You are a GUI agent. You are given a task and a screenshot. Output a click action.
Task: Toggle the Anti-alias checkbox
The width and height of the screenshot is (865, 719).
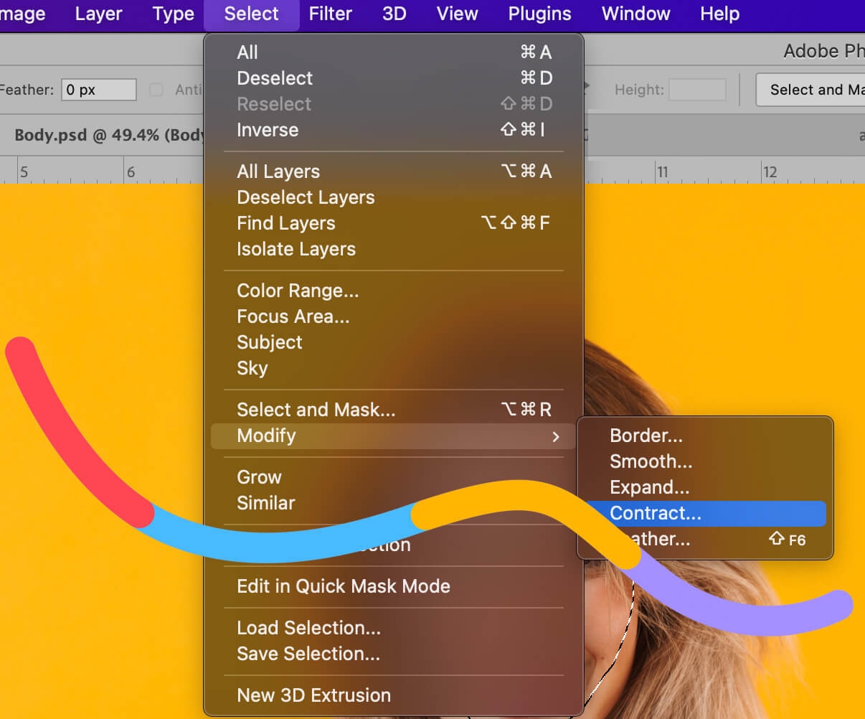(x=156, y=90)
